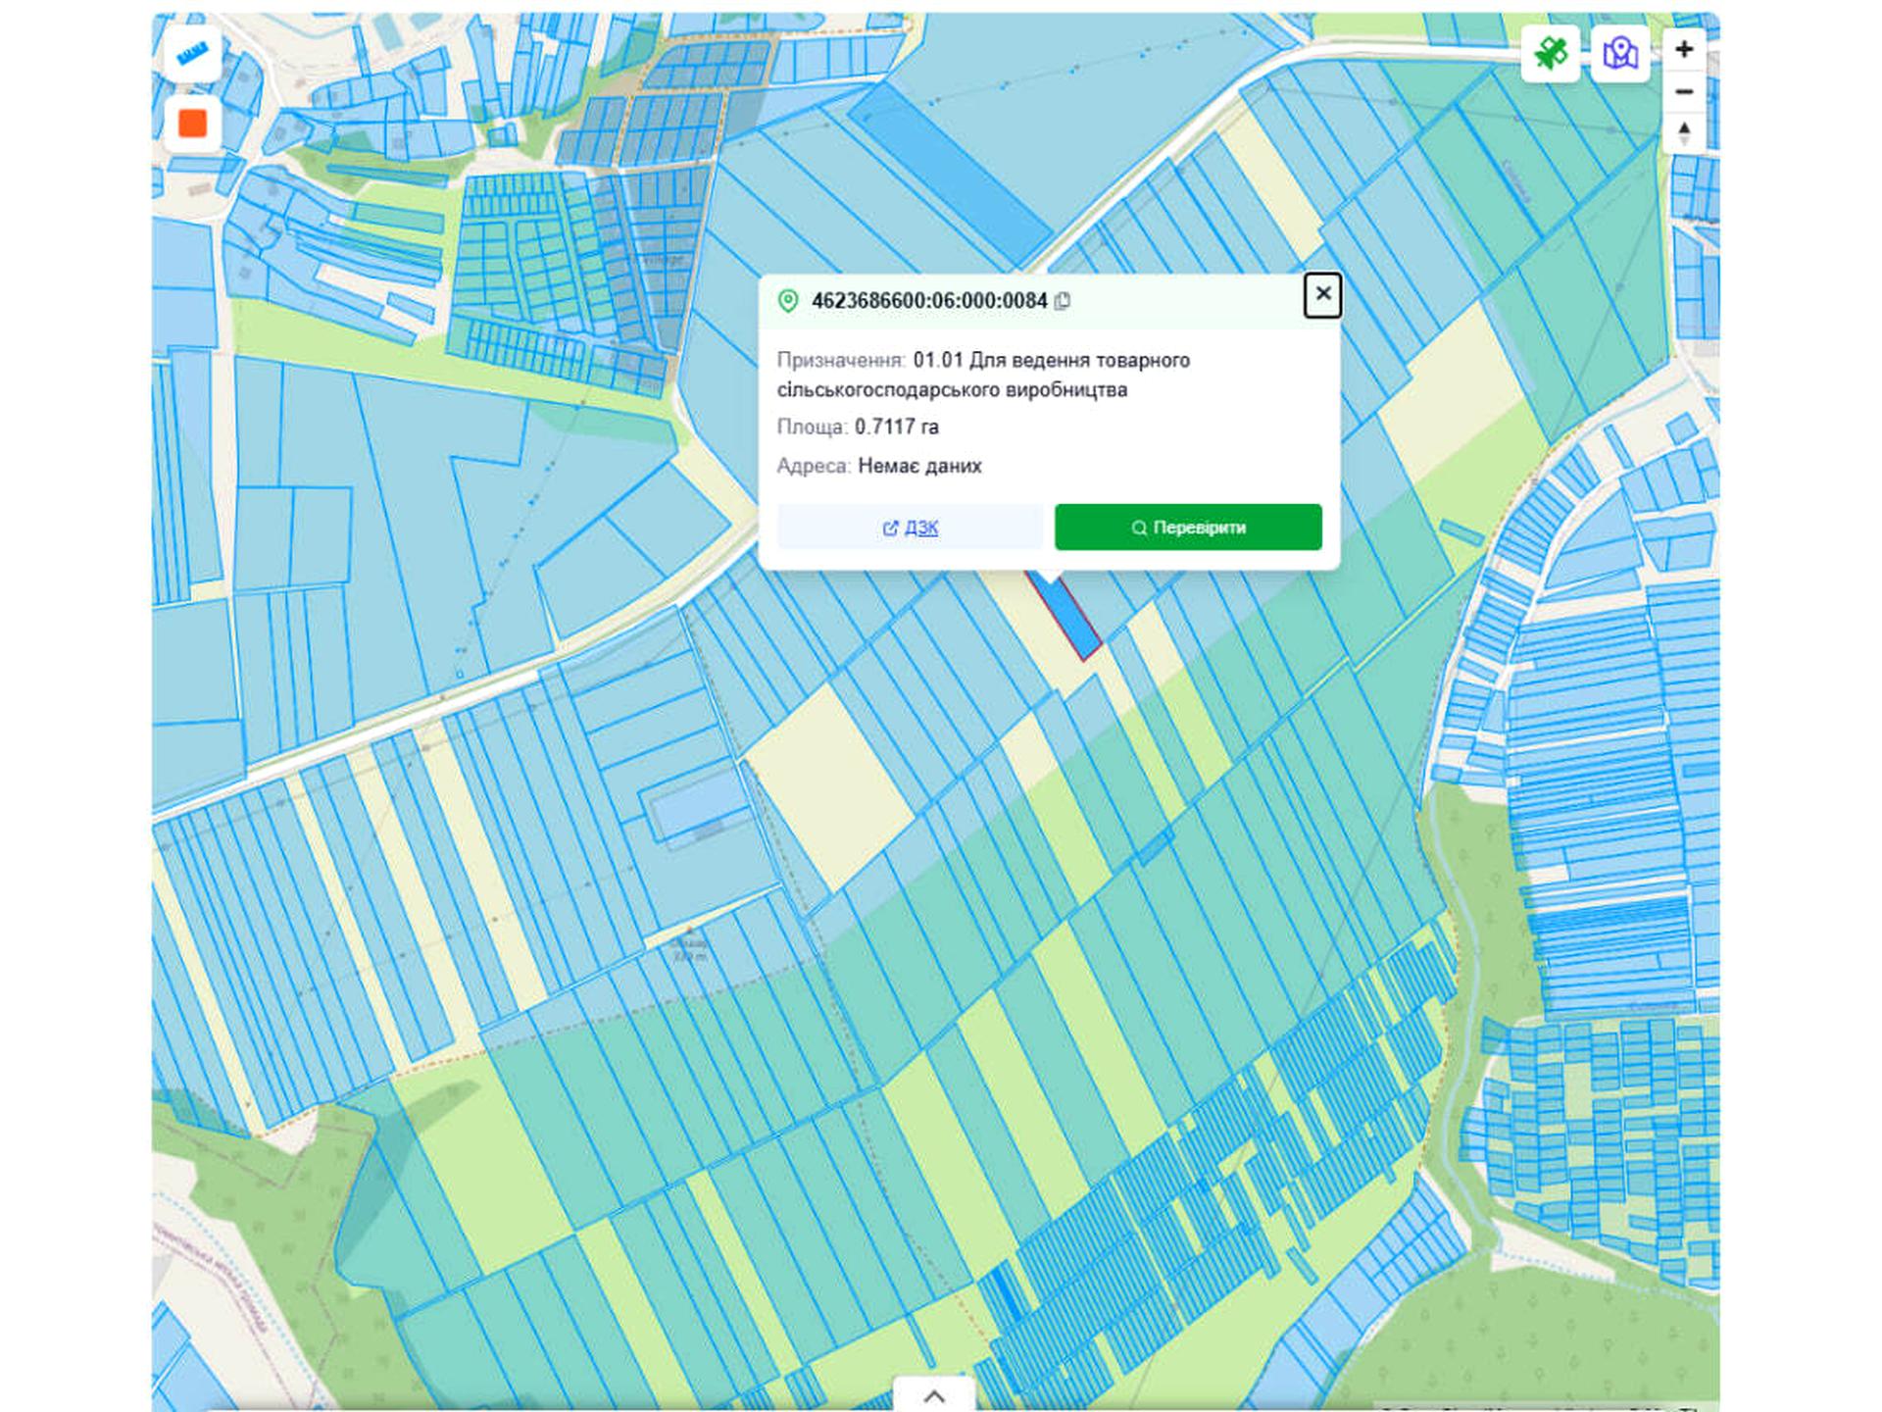Switch to satellite imagery view
1882x1412 pixels.
point(1550,53)
